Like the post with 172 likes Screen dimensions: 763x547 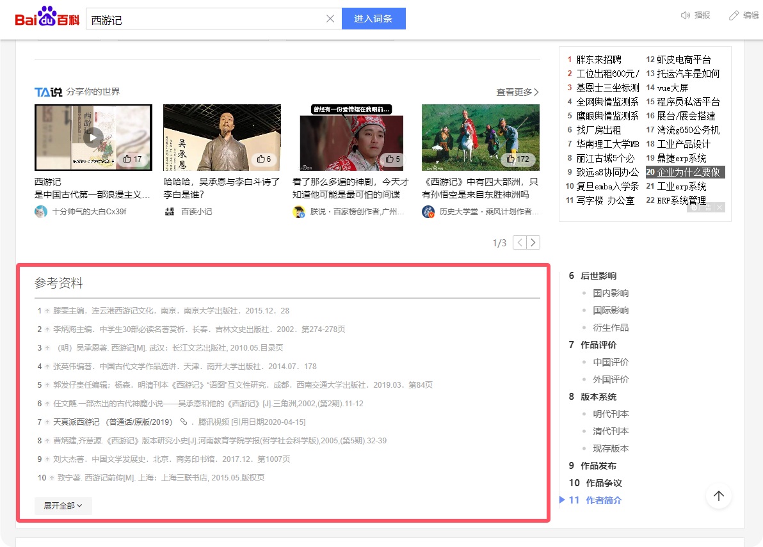pyautogui.click(x=518, y=159)
